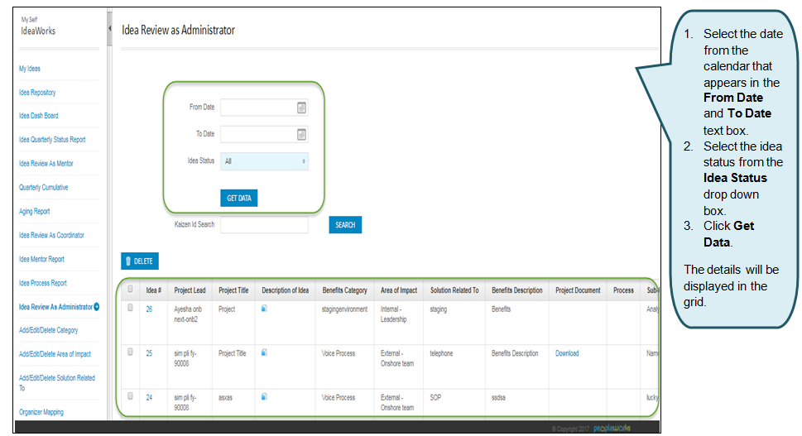Screen dimensions: 802x436
Task: Open the To Date calendar icon
Action: [301, 134]
